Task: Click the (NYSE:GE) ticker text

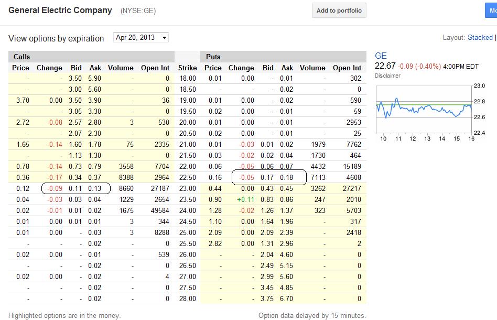Action: coord(138,11)
